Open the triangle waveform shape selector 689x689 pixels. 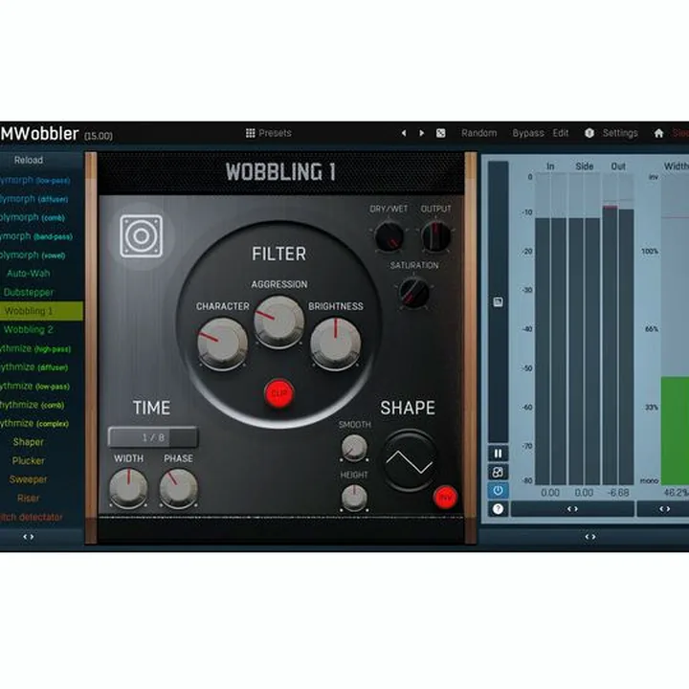(410, 461)
